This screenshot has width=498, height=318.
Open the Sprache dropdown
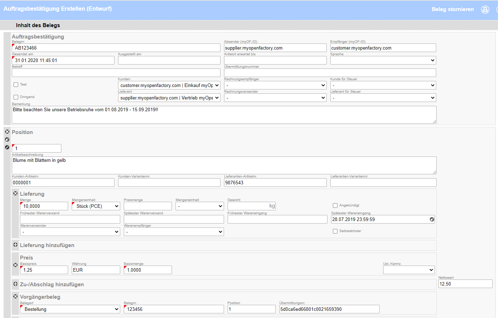coord(383,60)
